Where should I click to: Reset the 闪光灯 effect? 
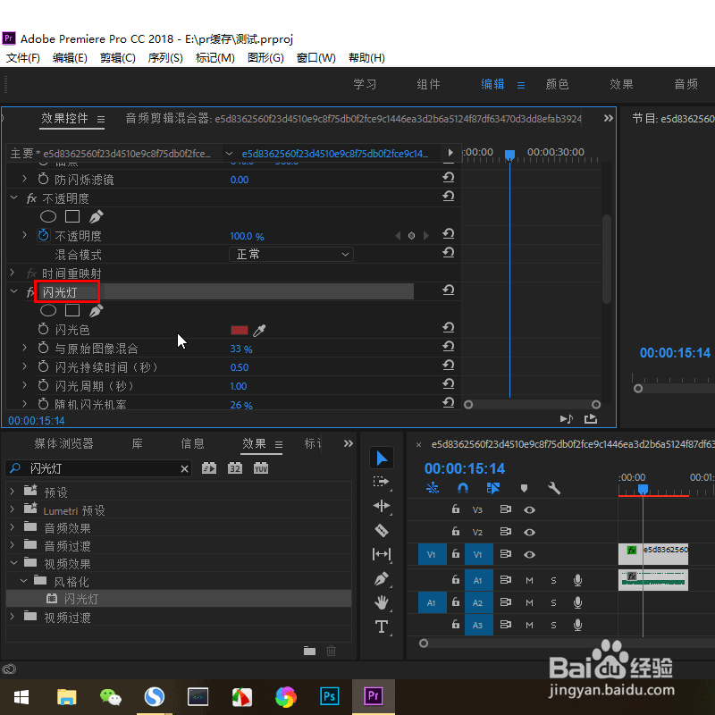(449, 290)
